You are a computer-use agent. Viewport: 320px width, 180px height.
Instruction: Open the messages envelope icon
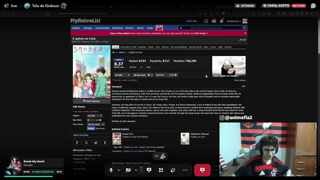pyautogui.click(x=214, y=21)
